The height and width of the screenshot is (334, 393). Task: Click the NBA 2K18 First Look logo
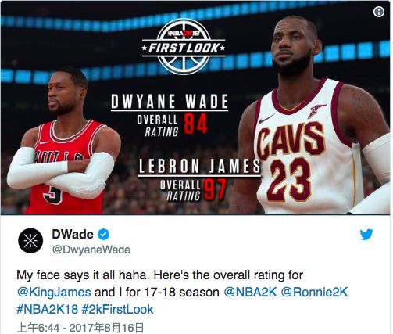coord(184,46)
